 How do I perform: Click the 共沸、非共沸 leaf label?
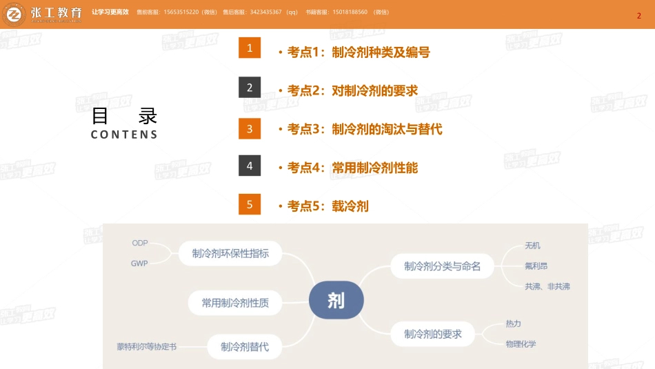click(547, 287)
